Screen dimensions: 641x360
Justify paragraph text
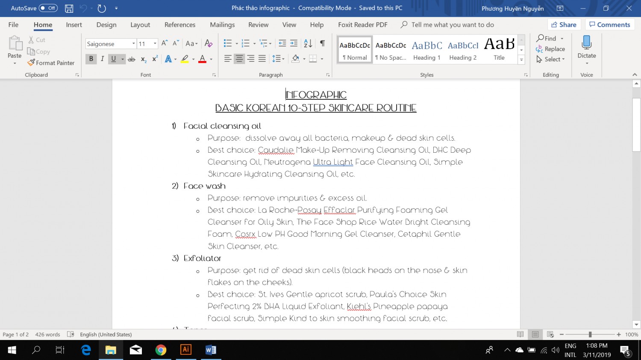pos(262,59)
